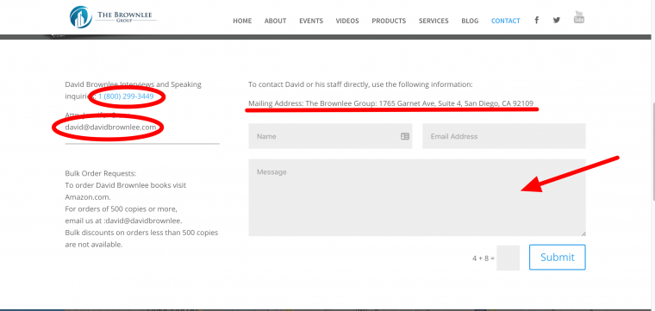
Task: Open the PRODUCTS menu item
Action: click(389, 21)
